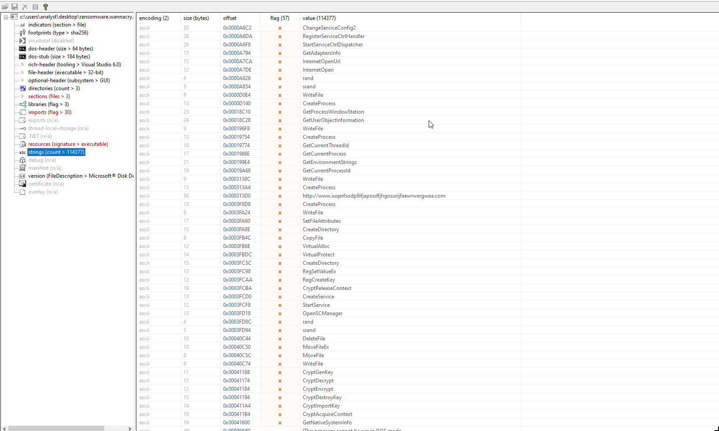This screenshot has height=431, width=719.
Task: Click the thread-local-storage key icon
Action: [23, 128]
